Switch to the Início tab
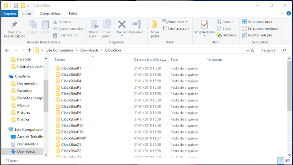The height and width of the screenshot is (165, 293). point(27,14)
